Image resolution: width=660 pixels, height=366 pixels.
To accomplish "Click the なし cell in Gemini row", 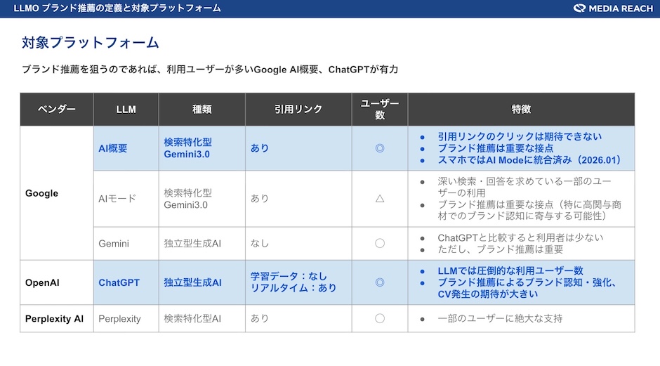I will pos(298,244).
